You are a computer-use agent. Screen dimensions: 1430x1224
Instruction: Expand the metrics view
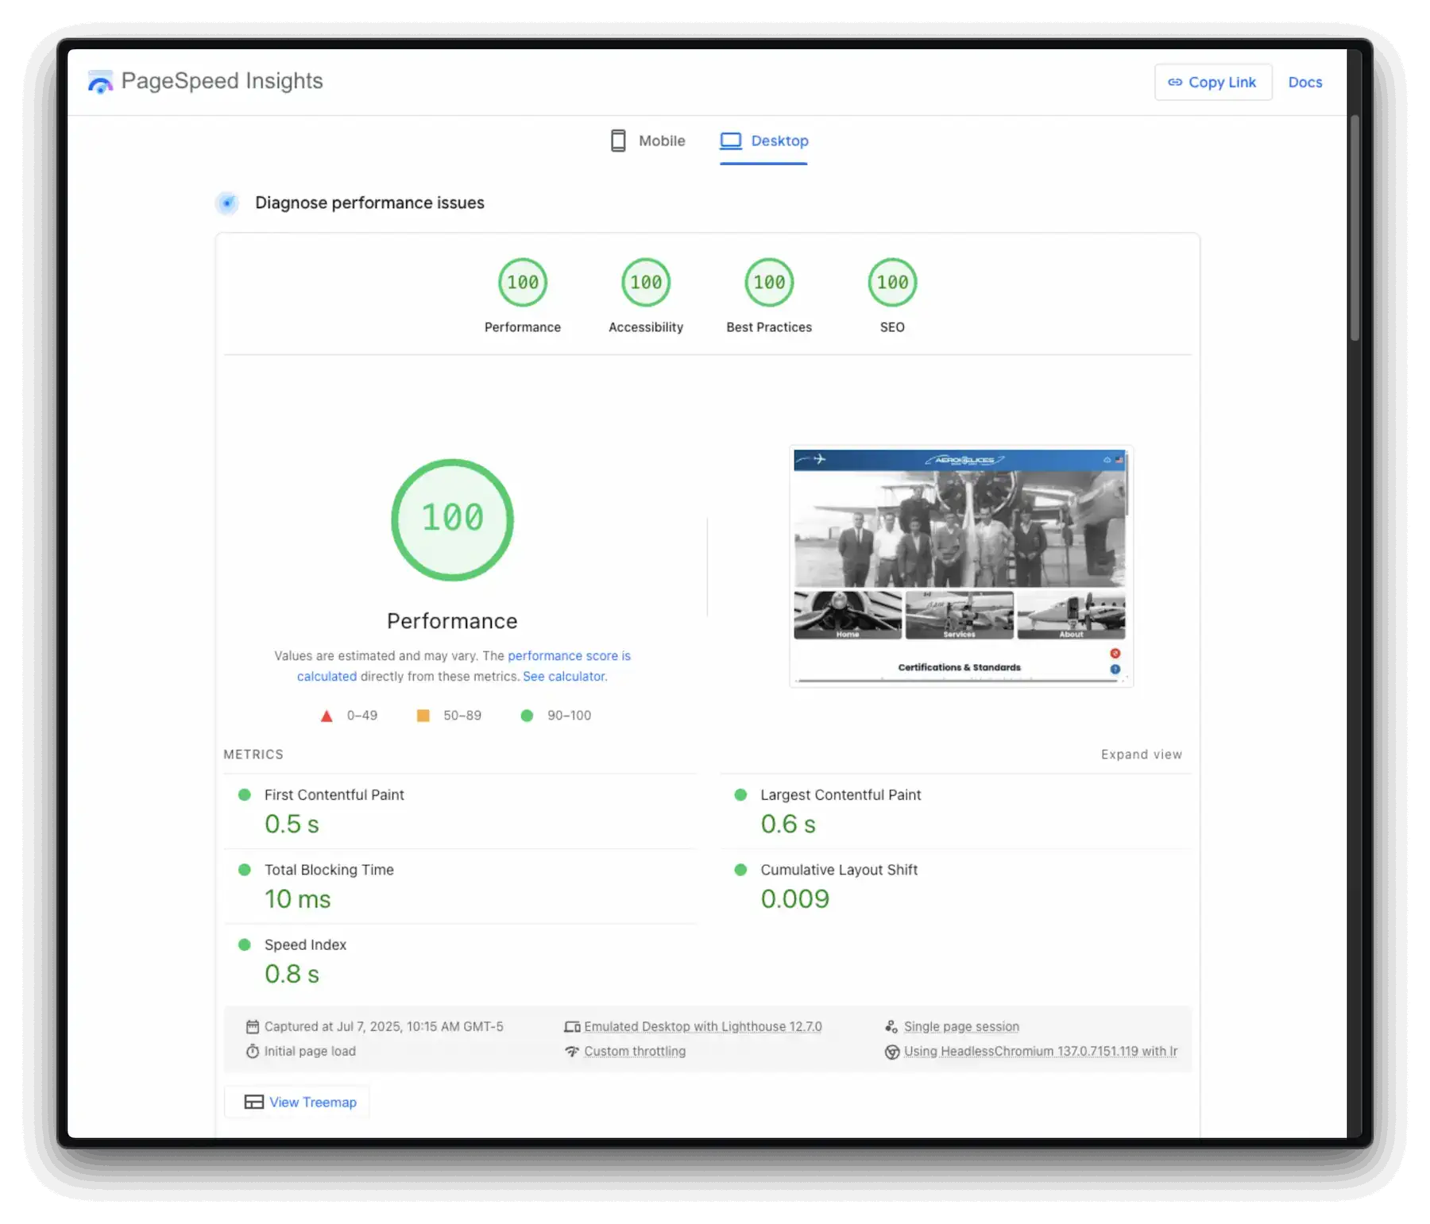pos(1141,755)
